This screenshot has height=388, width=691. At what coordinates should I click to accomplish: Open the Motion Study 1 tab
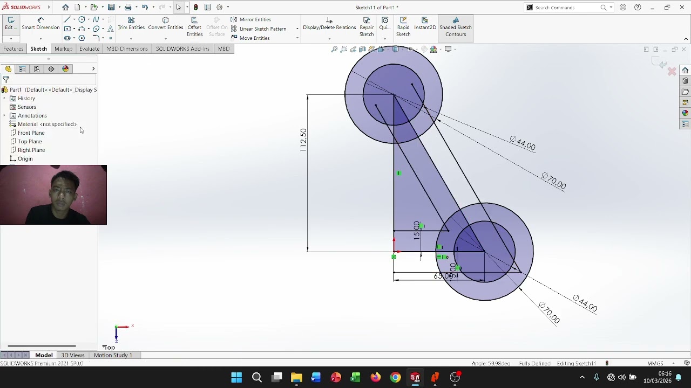[x=113, y=355]
